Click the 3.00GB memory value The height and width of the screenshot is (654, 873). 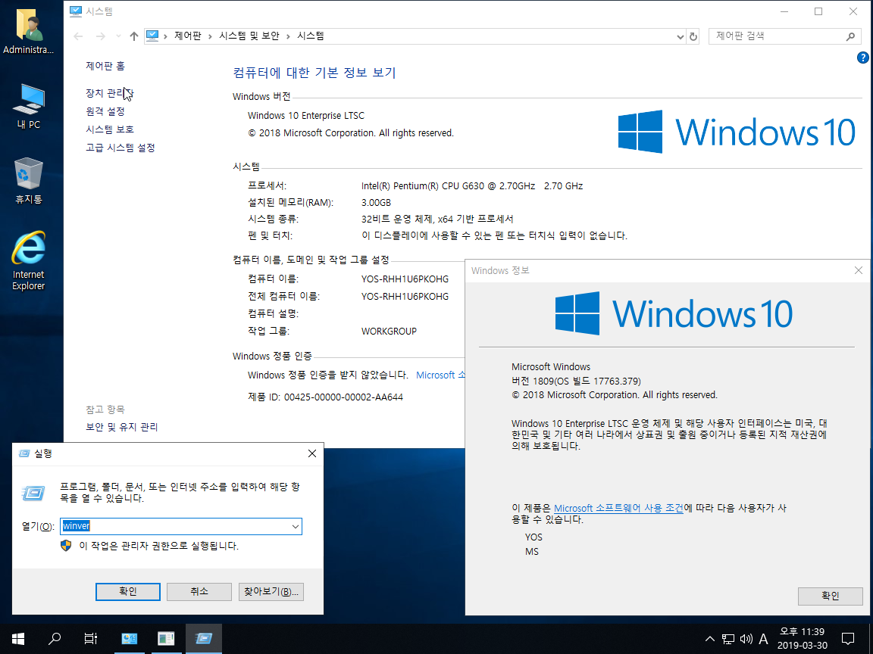376,203
